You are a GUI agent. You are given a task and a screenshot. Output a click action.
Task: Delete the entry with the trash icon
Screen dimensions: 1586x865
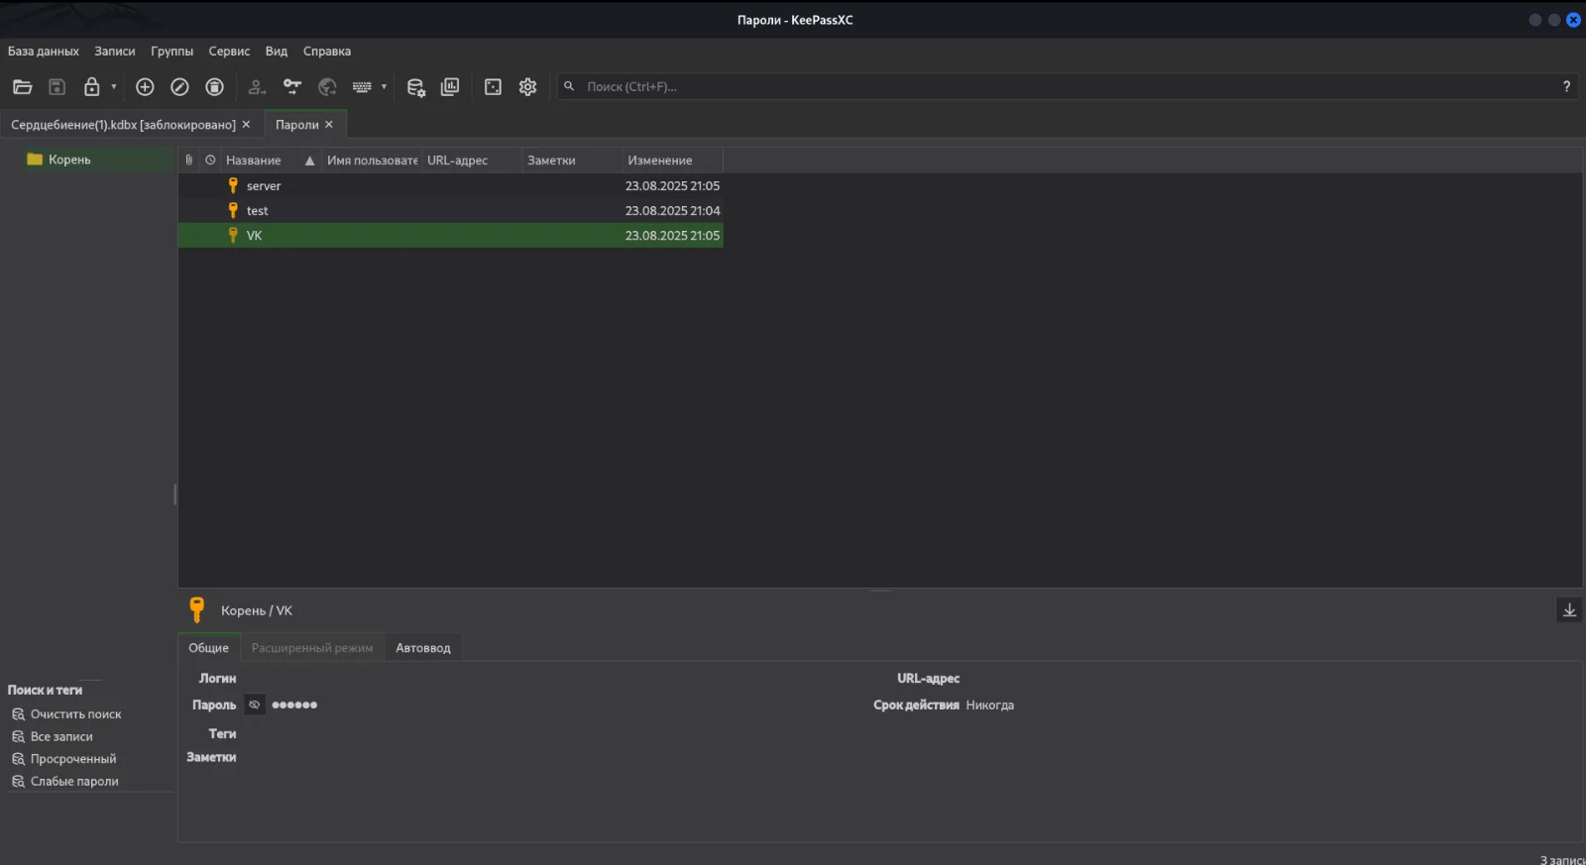pos(214,87)
